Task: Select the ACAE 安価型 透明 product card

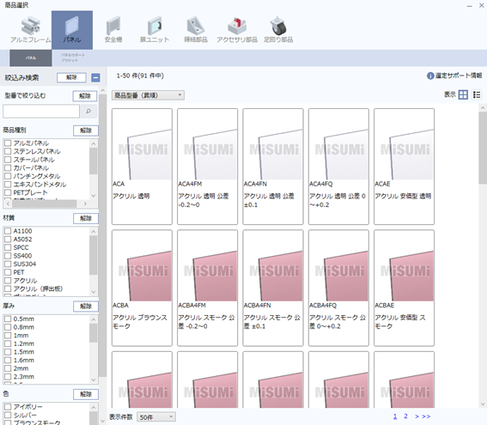Action: [x=404, y=167]
